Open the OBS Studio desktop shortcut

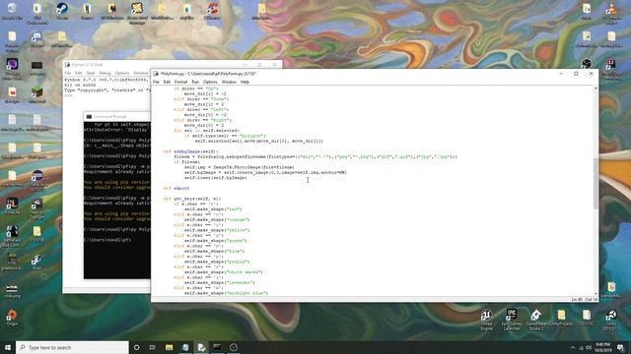[586, 65]
